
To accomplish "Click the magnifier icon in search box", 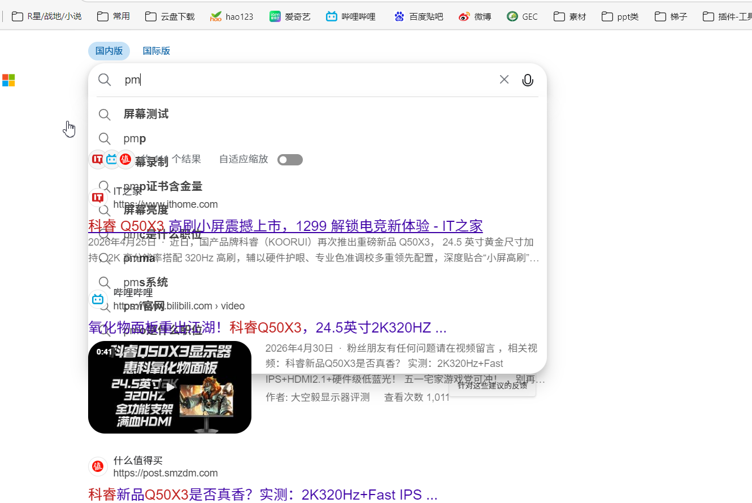I will coord(105,80).
